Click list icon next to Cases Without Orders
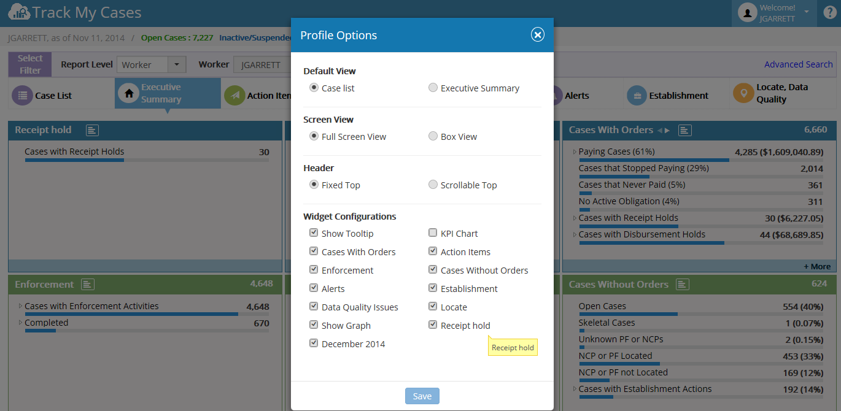 [x=683, y=285]
